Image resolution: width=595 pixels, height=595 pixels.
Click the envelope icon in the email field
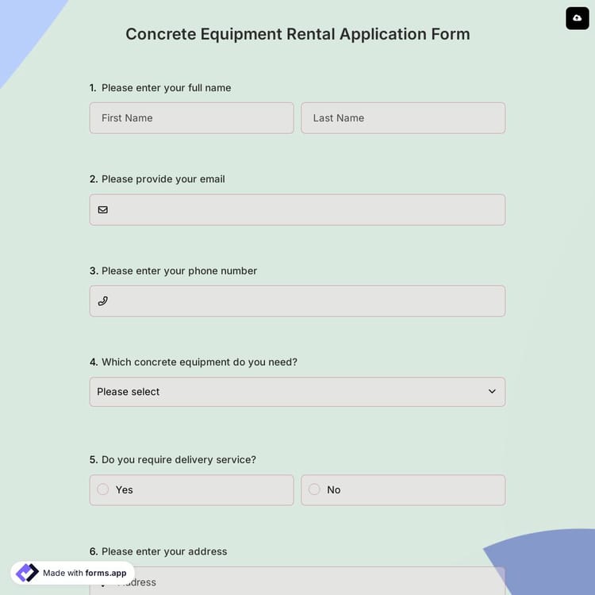click(x=103, y=210)
